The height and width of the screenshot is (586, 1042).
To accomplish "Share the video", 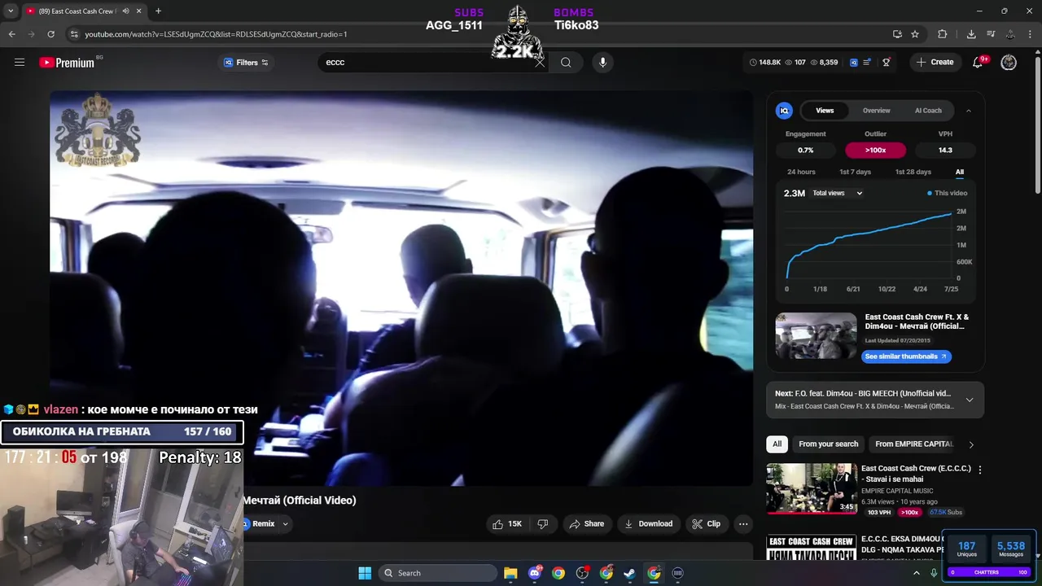I will point(586,524).
